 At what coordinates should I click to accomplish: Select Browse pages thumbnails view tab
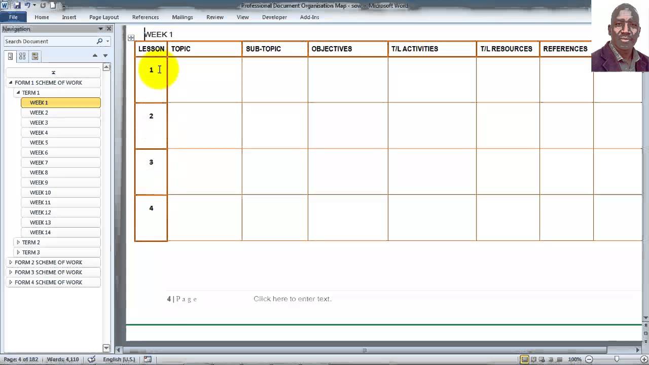(22, 56)
